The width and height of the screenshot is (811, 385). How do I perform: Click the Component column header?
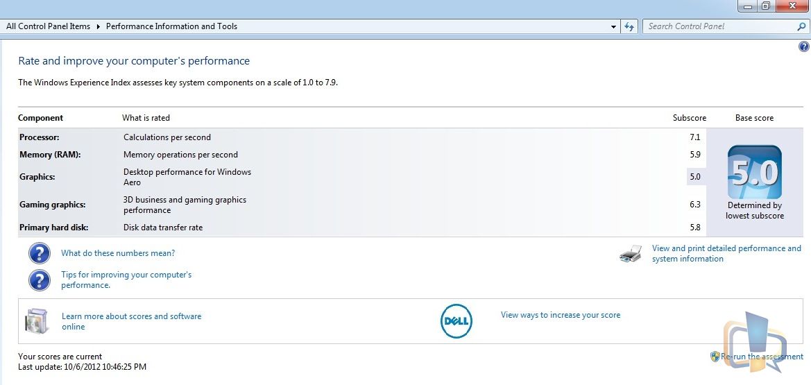(40, 118)
